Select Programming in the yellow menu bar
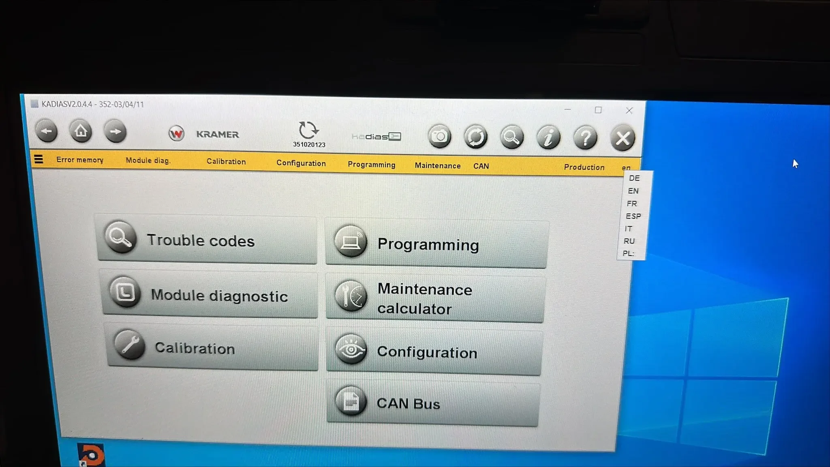This screenshot has width=830, height=467. [x=371, y=165]
